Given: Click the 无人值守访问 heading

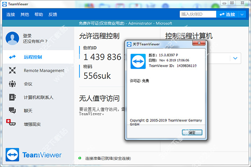Looking at the screenshot, I should click(x=99, y=98).
